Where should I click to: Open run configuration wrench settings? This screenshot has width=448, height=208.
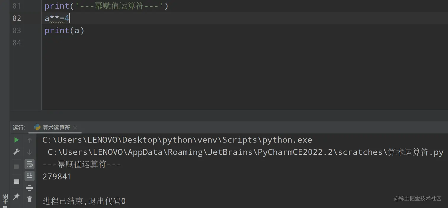(17, 152)
